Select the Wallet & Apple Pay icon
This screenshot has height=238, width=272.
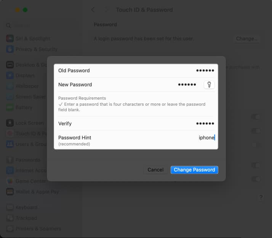10,192
